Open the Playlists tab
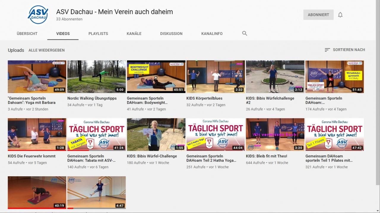 (x=98, y=33)
